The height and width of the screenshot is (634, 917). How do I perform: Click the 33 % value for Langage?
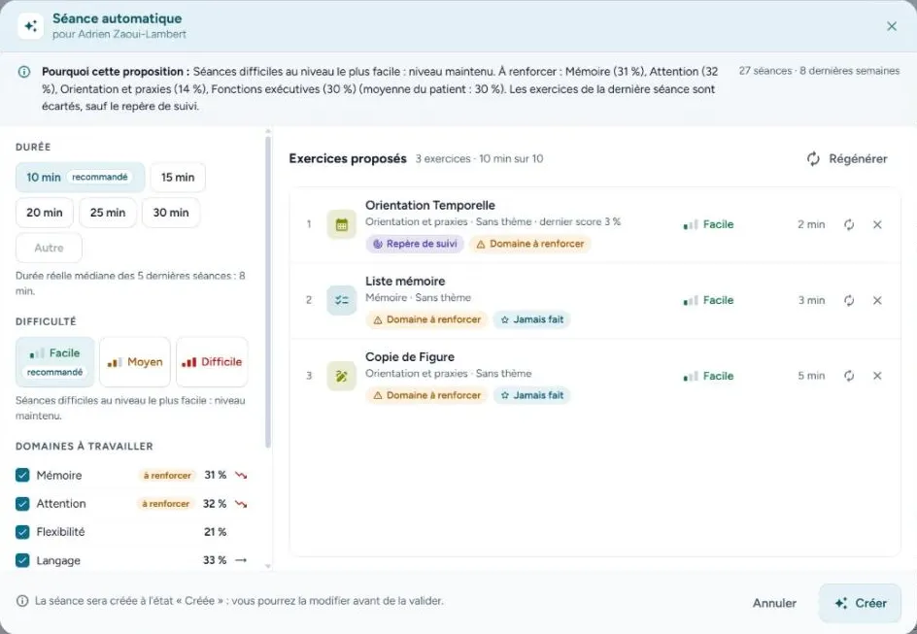[x=215, y=560]
